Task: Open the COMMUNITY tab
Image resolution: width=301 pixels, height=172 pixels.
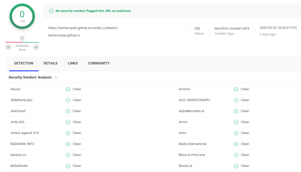Action: point(99,63)
